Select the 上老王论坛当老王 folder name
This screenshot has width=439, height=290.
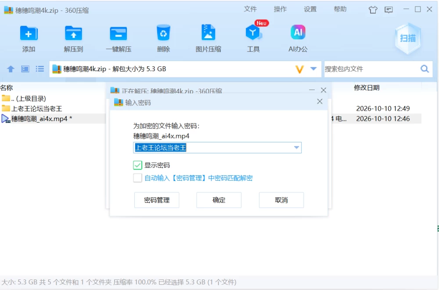36,109
